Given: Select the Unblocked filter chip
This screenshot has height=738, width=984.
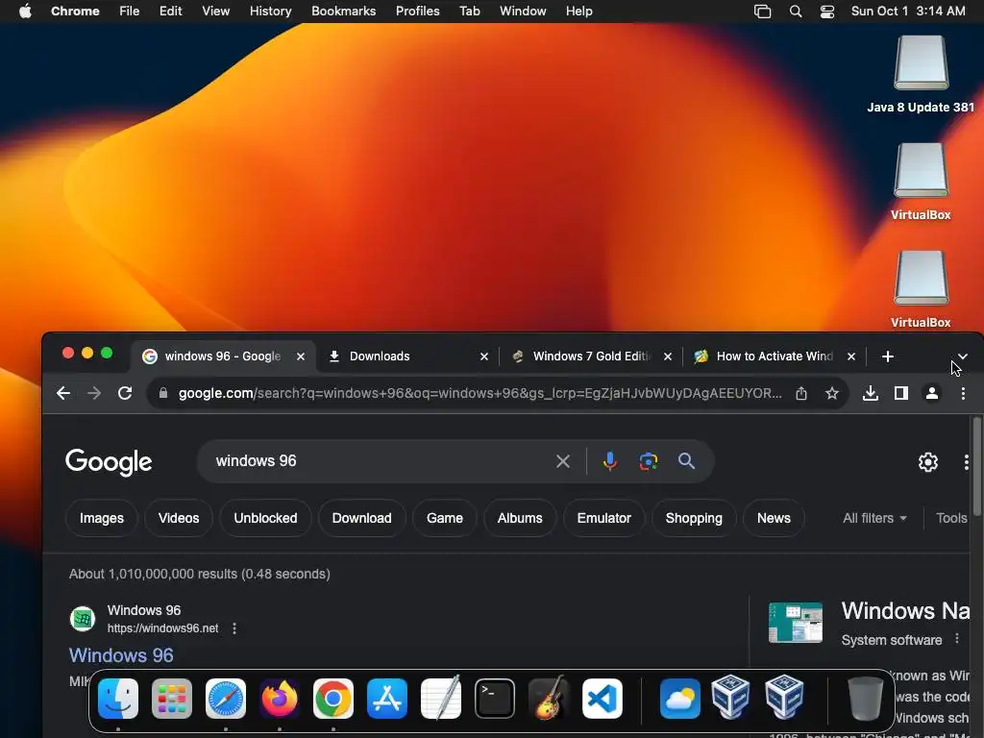Looking at the screenshot, I should coord(265,518).
